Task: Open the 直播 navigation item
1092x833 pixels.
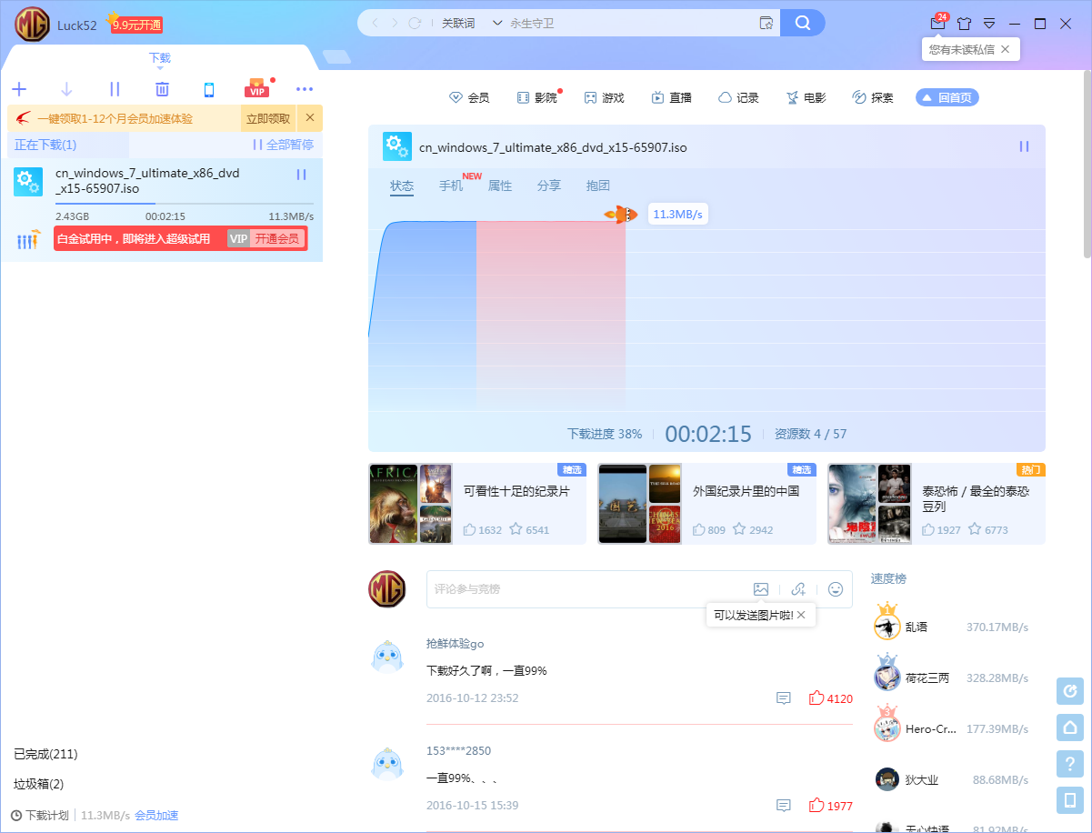Action: pos(671,97)
